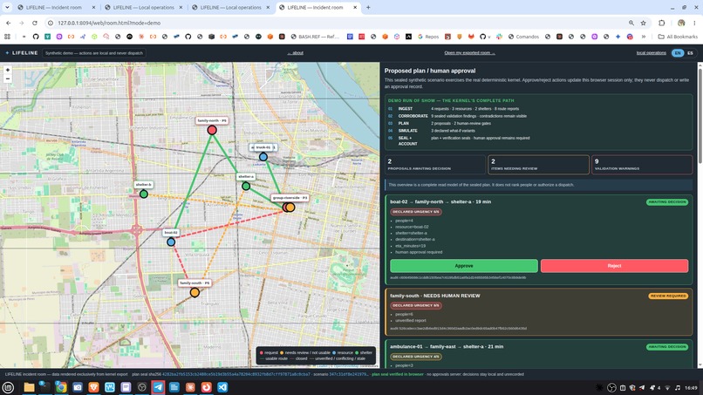Image resolution: width=703 pixels, height=395 pixels.
Task: Reload the browser page
Action: (35, 23)
